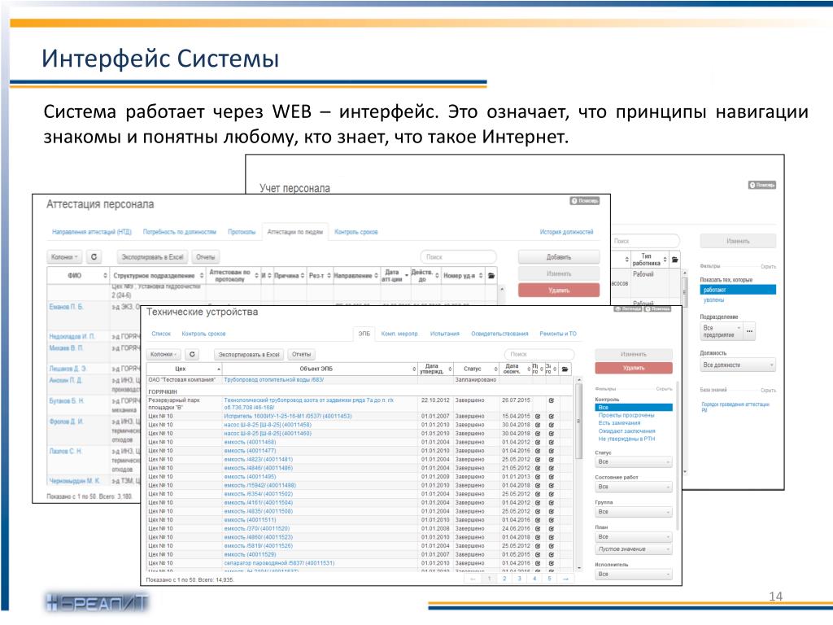833x625 pixels.
Task: Open Помощь in the Учет персонала window
Action: pos(762,185)
